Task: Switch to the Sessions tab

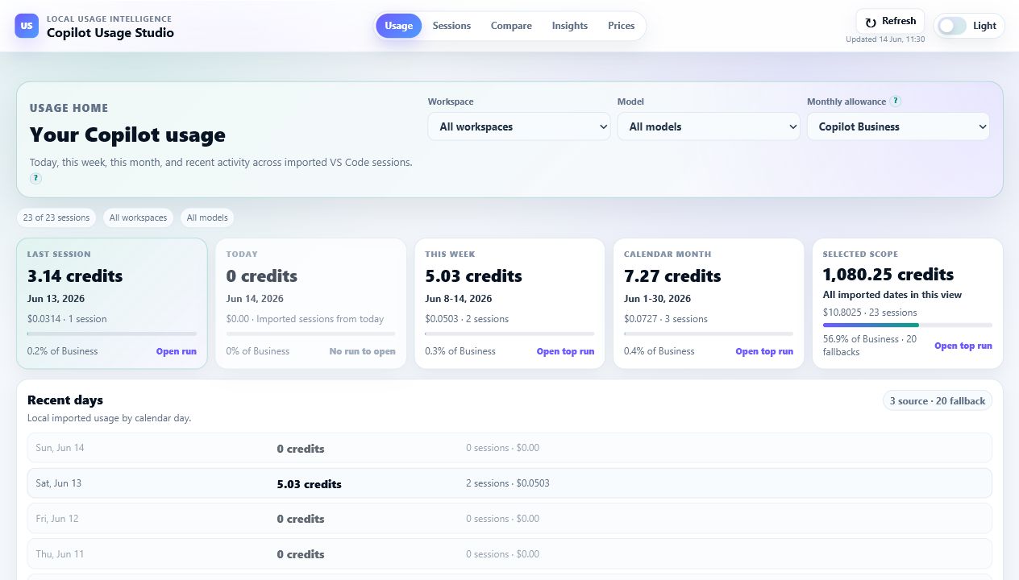Action: pyautogui.click(x=451, y=26)
